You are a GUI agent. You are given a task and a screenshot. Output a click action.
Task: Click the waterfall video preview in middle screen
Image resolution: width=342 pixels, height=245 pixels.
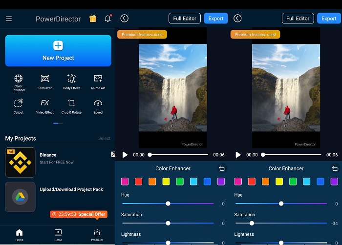pyautogui.click(x=173, y=88)
